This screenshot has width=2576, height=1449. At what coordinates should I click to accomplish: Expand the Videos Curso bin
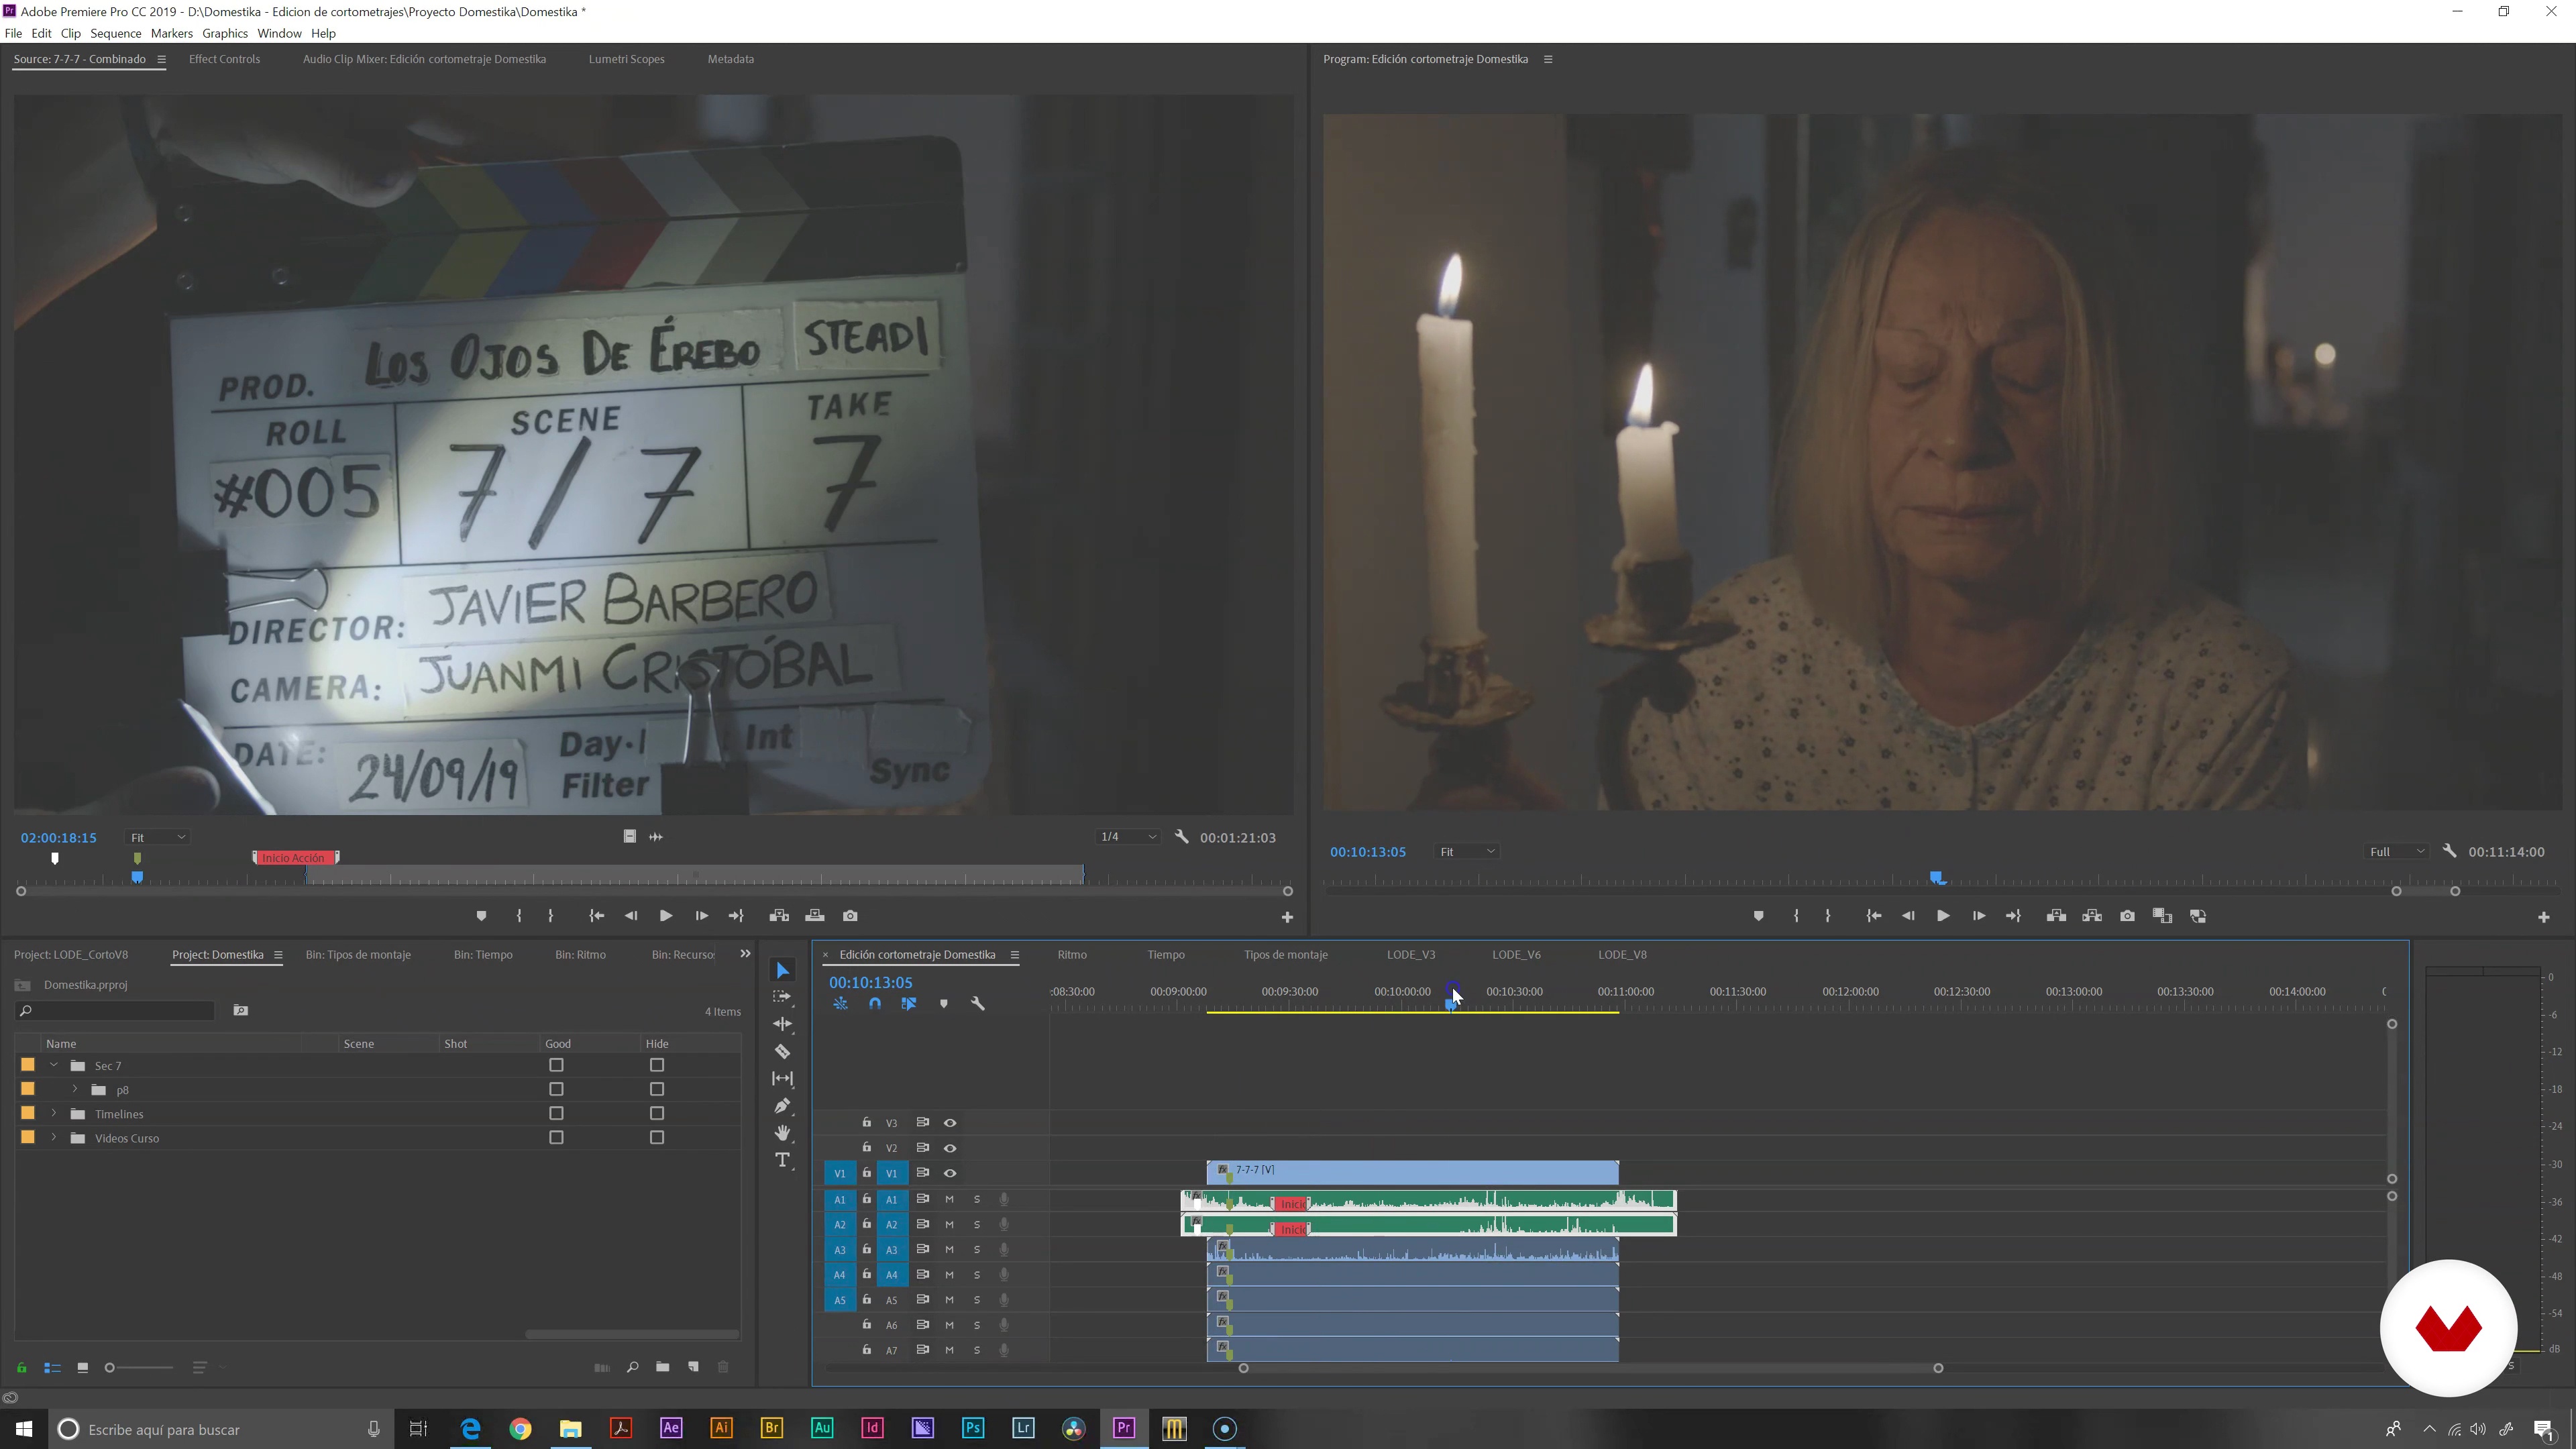(x=54, y=1137)
